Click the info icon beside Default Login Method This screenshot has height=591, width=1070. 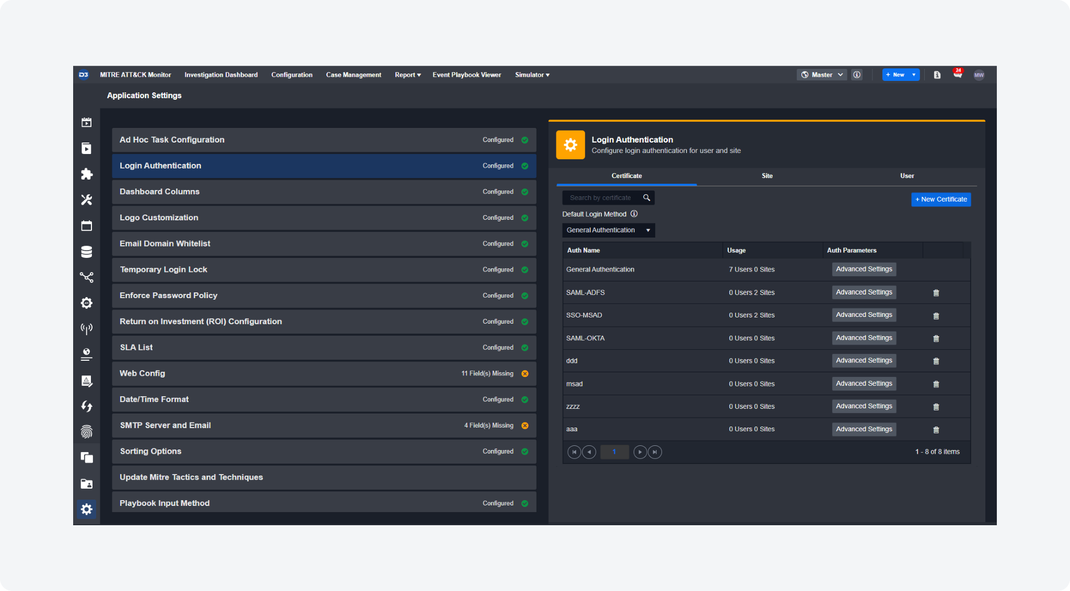point(634,214)
